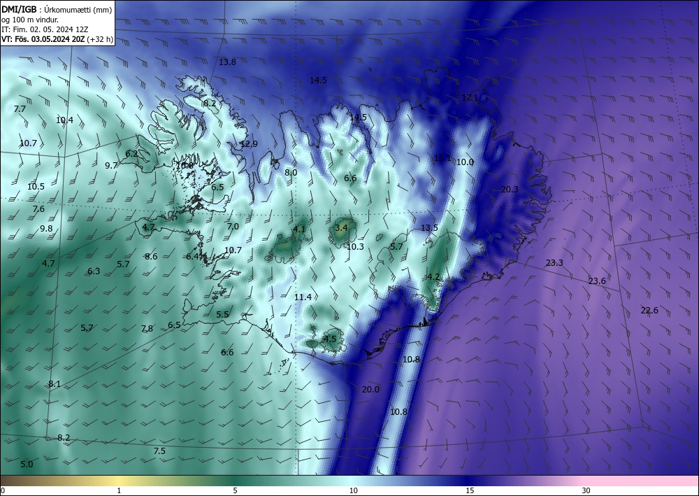Click the '10' tick on the color scale
This screenshot has height=496, width=699.
[354, 491]
